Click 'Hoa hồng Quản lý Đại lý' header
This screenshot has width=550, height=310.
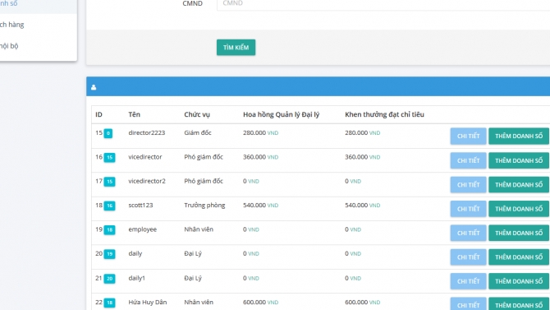tap(281, 114)
